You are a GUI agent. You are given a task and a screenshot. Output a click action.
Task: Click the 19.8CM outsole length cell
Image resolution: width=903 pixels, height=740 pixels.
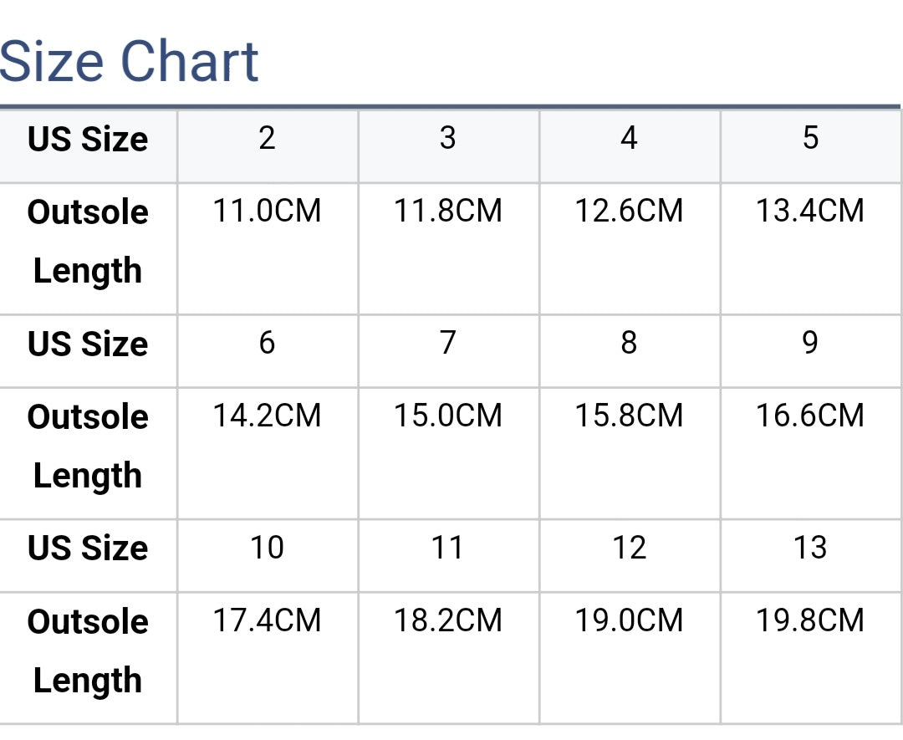[810, 620]
